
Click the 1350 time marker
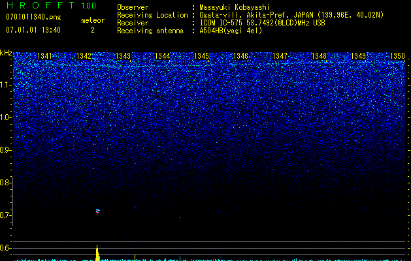pyautogui.click(x=398, y=56)
